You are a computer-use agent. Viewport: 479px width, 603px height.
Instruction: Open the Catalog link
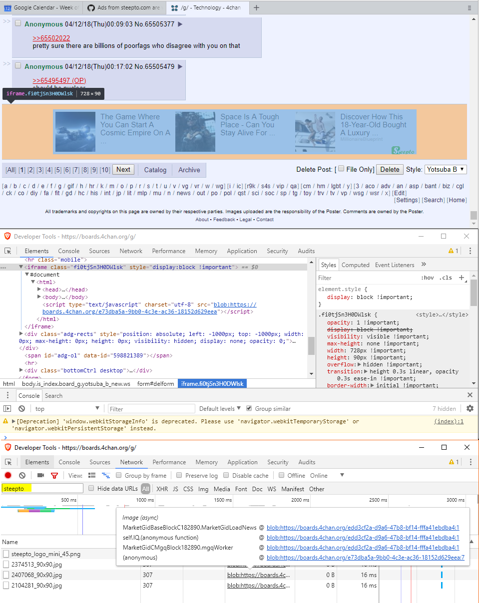click(x=155, y=170)
